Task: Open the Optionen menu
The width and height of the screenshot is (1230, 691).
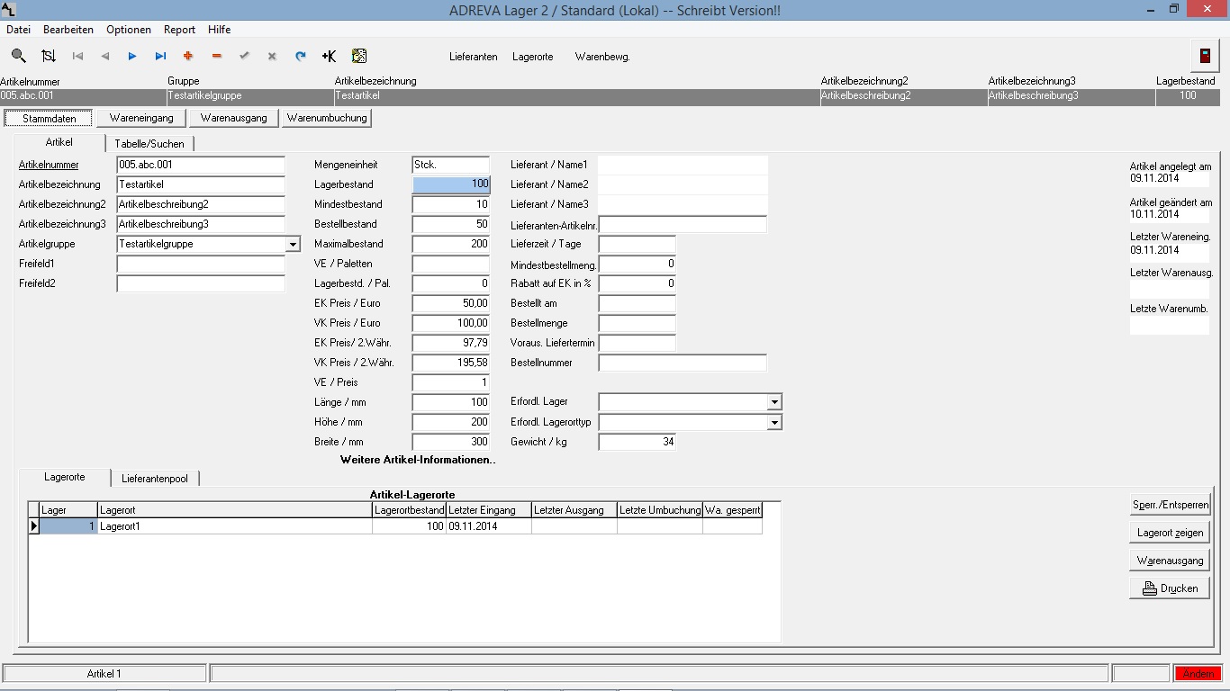Action: point(129,30)
